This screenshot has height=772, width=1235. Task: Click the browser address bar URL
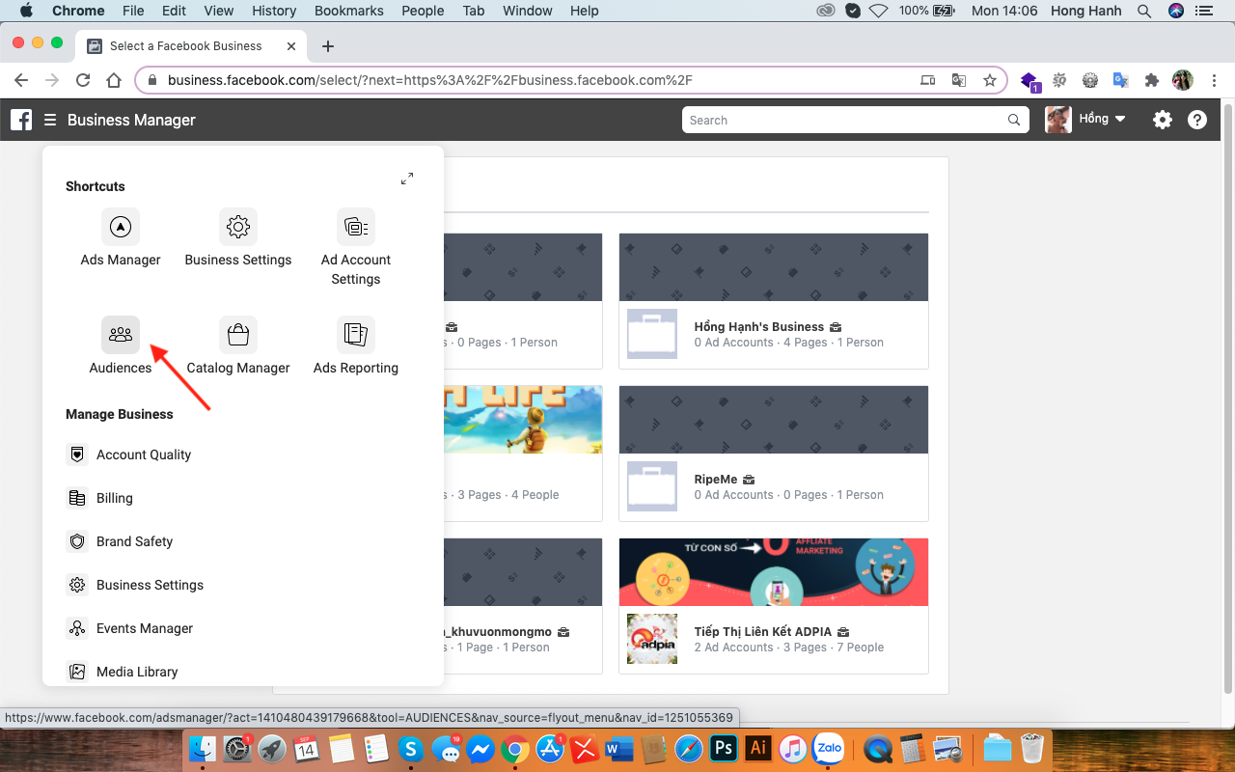coord(429,80)
